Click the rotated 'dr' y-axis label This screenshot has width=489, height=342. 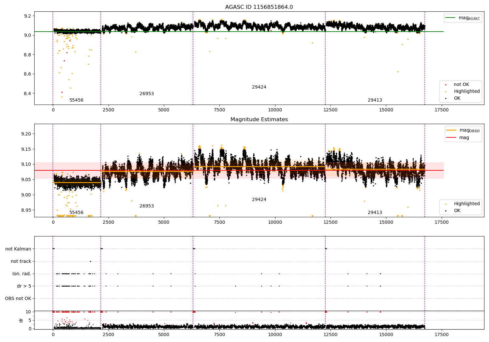(x=21, y=320)
